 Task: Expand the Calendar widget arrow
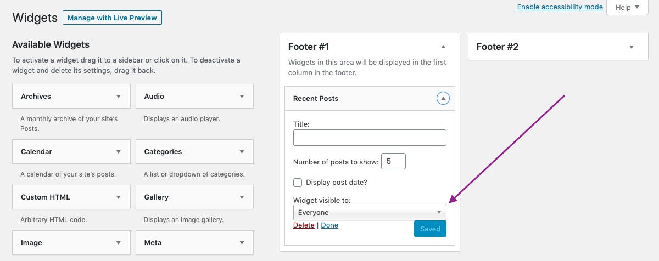point(118,152)
